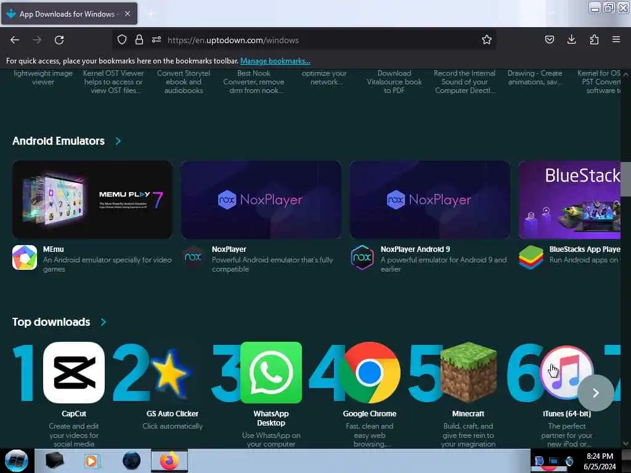Expand the Android Emulators section arrow

[x=118, y=141]
